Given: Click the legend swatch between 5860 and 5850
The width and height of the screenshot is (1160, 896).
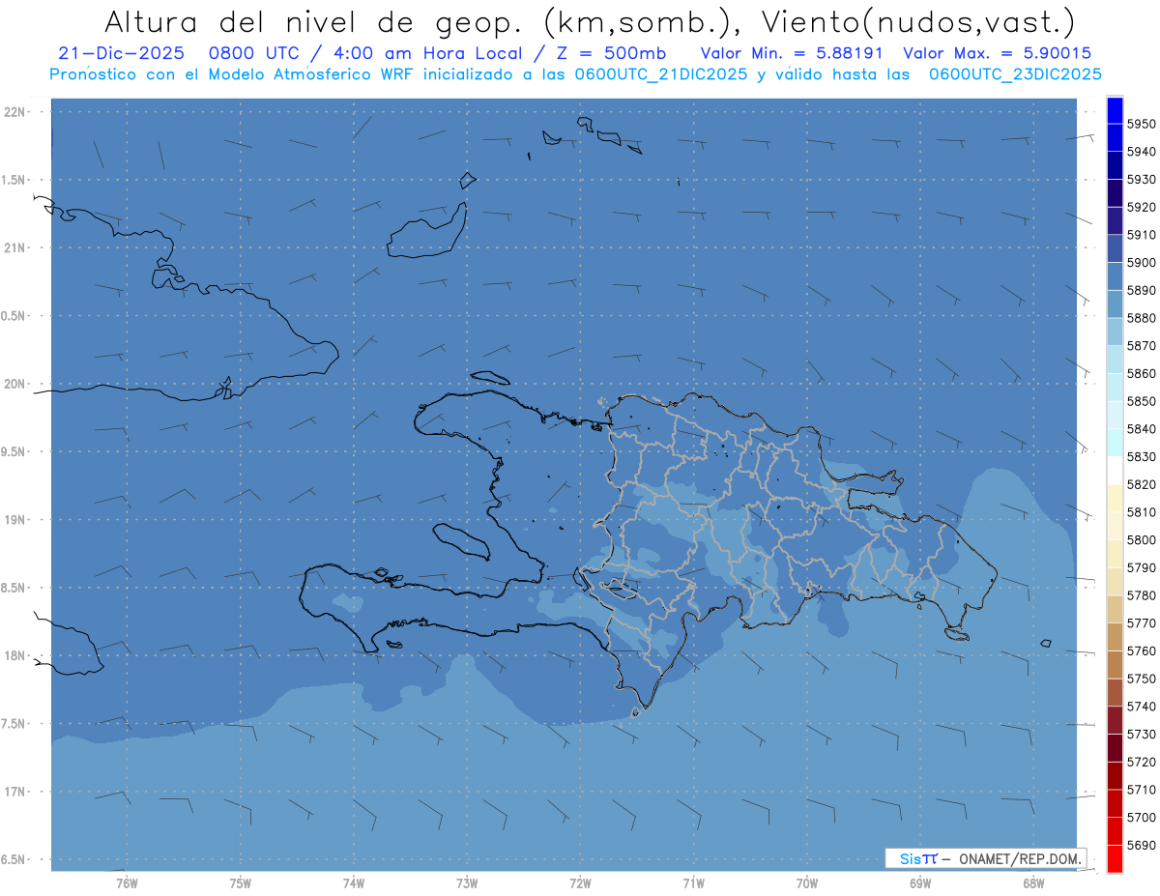Looking at the screenshot, I should click(x=1114, y=387).
